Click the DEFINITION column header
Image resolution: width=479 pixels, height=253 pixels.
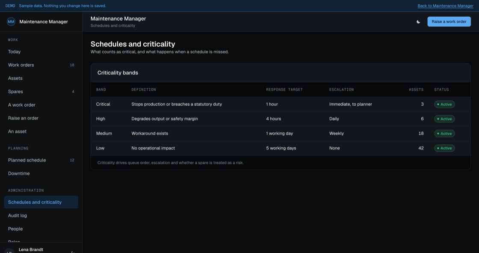pyautogui.click(x=144, y=89)
